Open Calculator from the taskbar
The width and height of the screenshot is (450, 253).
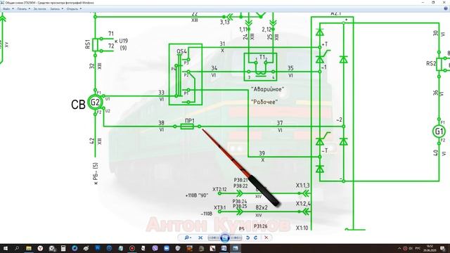(63, 248)
